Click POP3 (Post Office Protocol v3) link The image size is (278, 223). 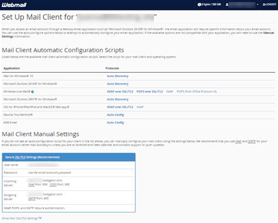tap(196, 92)
